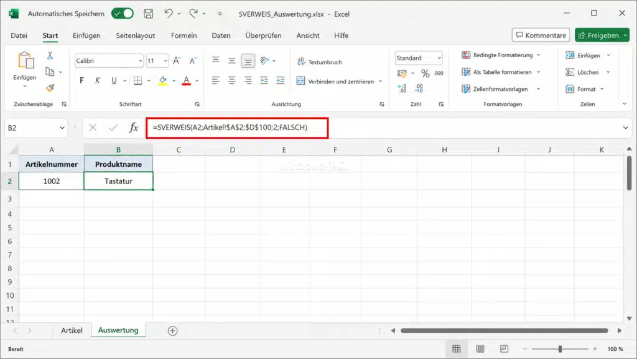
Task: Toggle underline U formatting
Action: 114,80
